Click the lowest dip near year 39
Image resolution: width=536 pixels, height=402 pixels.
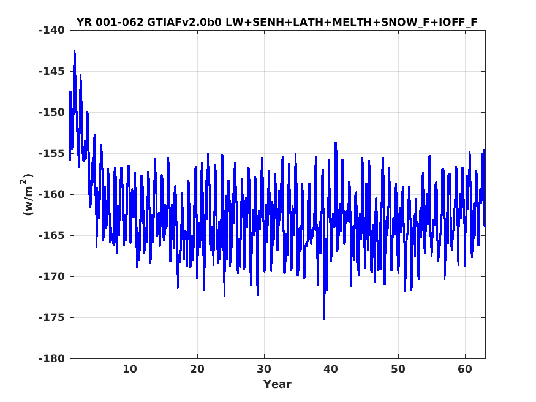pyautogui.click(x=324, y=319)
